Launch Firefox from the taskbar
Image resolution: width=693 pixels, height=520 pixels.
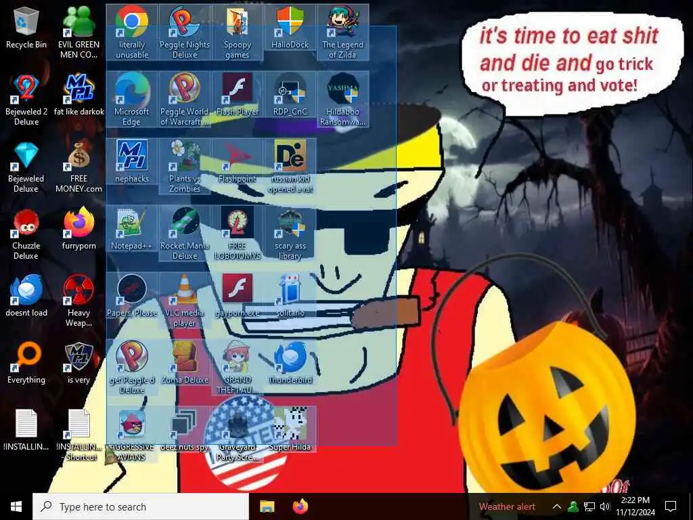[x=300, y=506]
